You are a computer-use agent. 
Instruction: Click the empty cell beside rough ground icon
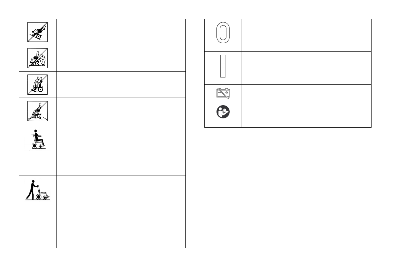[121, 111]
